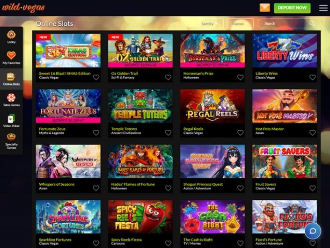330x248 pixels.
Task: Open the Lobby sidebar icon
Action: (x=11, y=35)
